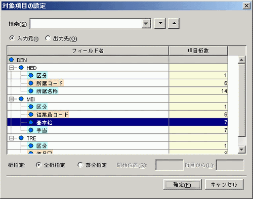Image resolution: width=253 pixels, height=199 pixels.
Task: Select the 入力元(I) radio button
Action: click(x=12, y=38)
